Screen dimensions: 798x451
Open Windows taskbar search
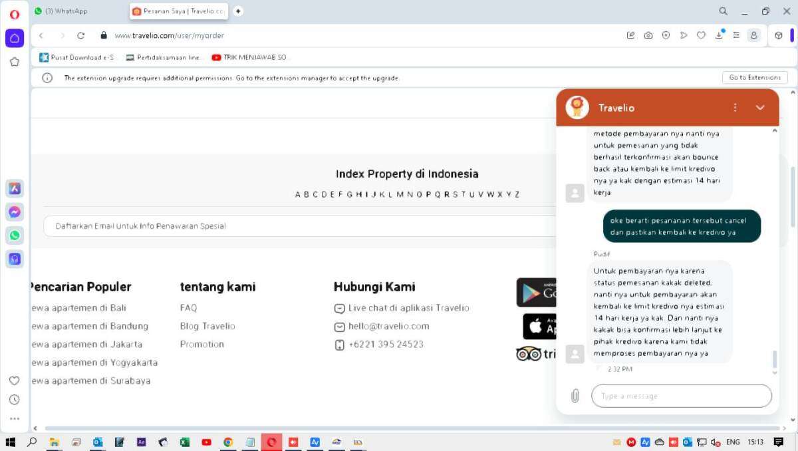pyautogui.click(x=31, y=442)
